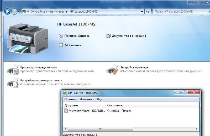Image resolution: width=210 pixels, height=136 pixels.
Task: Minimize the HP LaserJet 1100 queue window
Action: pos(178,92)
